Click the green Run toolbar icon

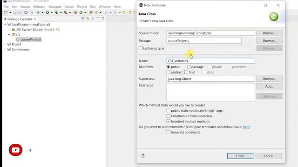click(x=47, y=13)
